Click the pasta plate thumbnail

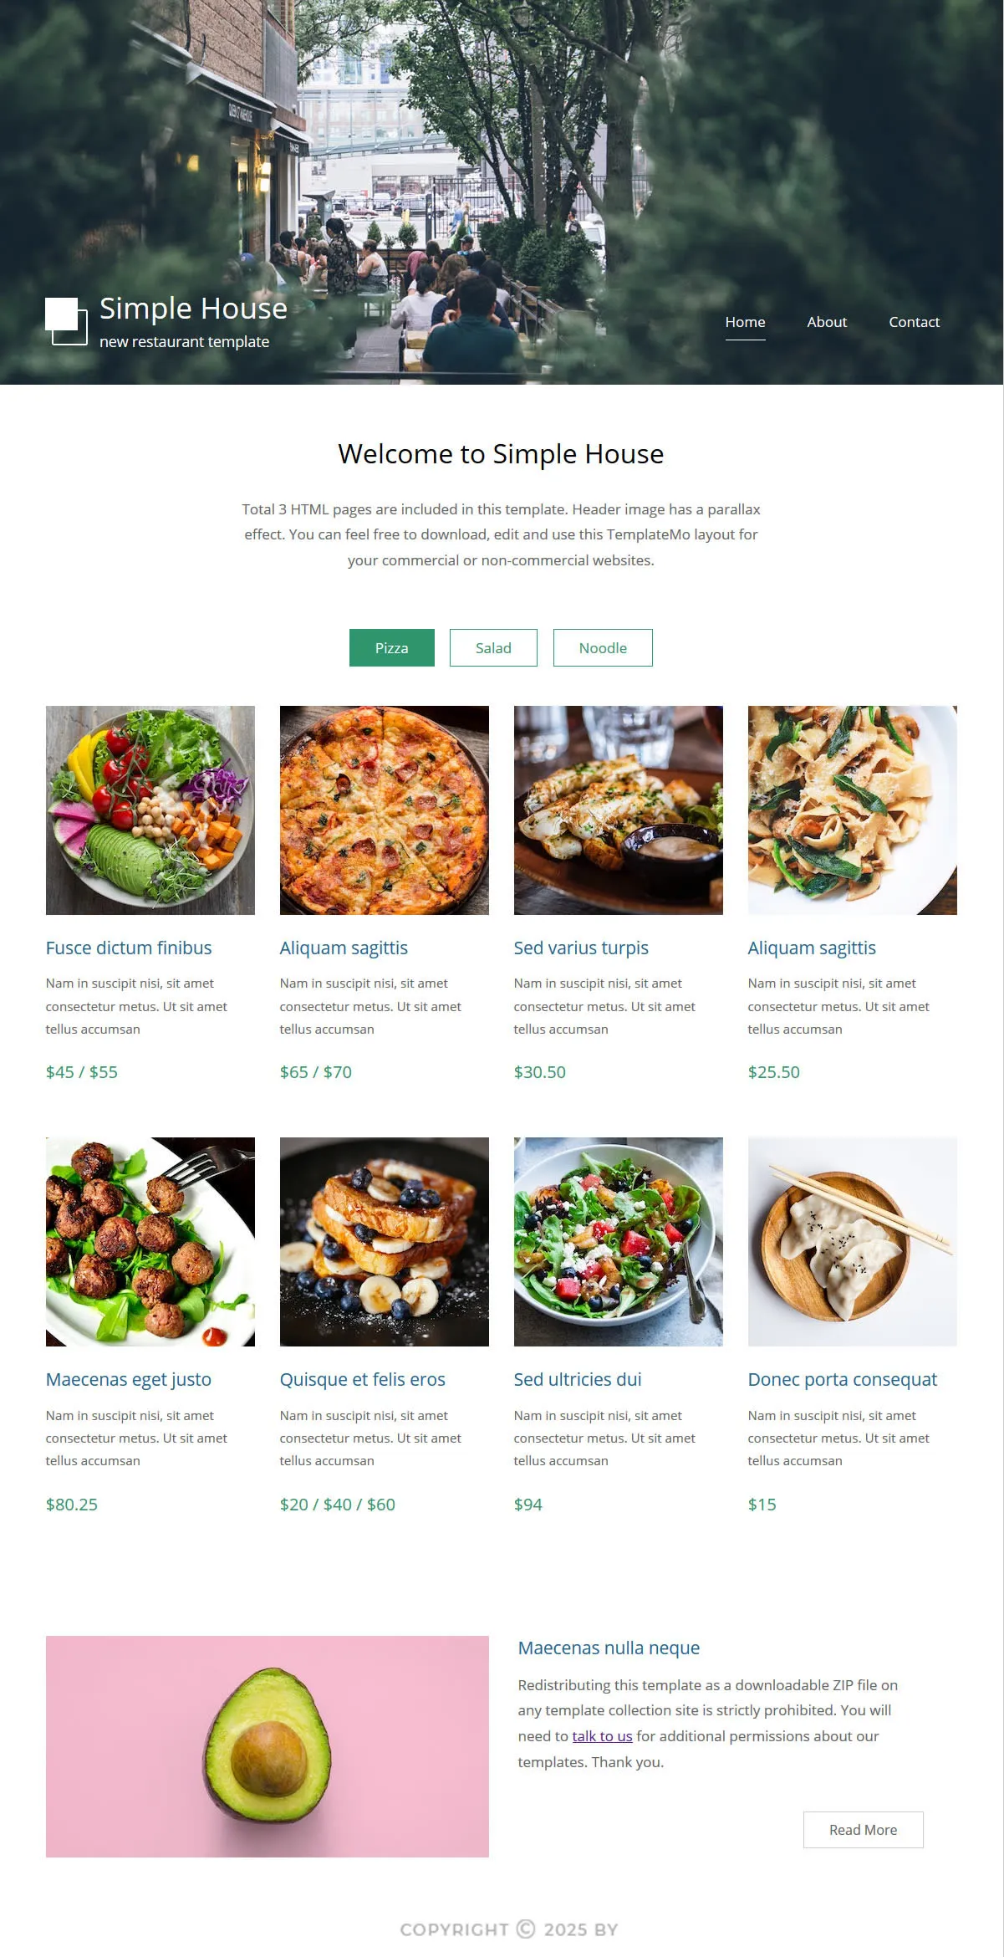853,810
